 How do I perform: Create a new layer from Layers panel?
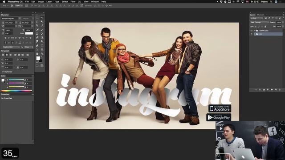276,90
